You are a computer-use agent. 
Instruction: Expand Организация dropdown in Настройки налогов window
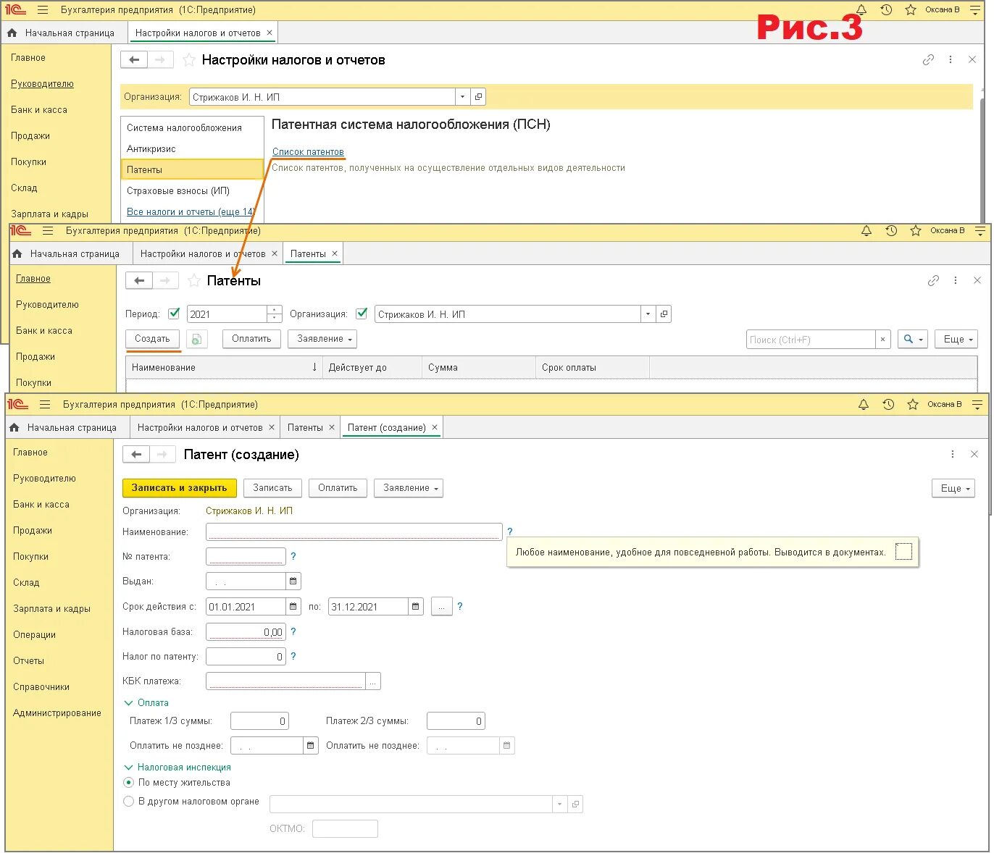[x=462, y=97]
